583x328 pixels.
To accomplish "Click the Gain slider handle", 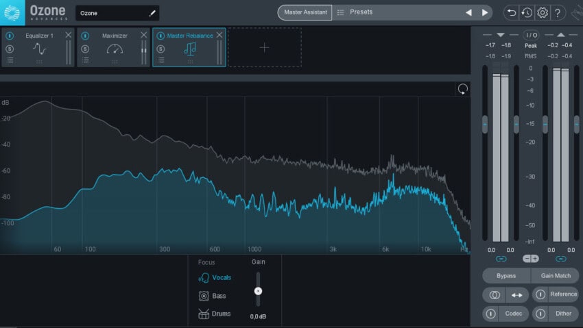I will (x=258, y=291).
